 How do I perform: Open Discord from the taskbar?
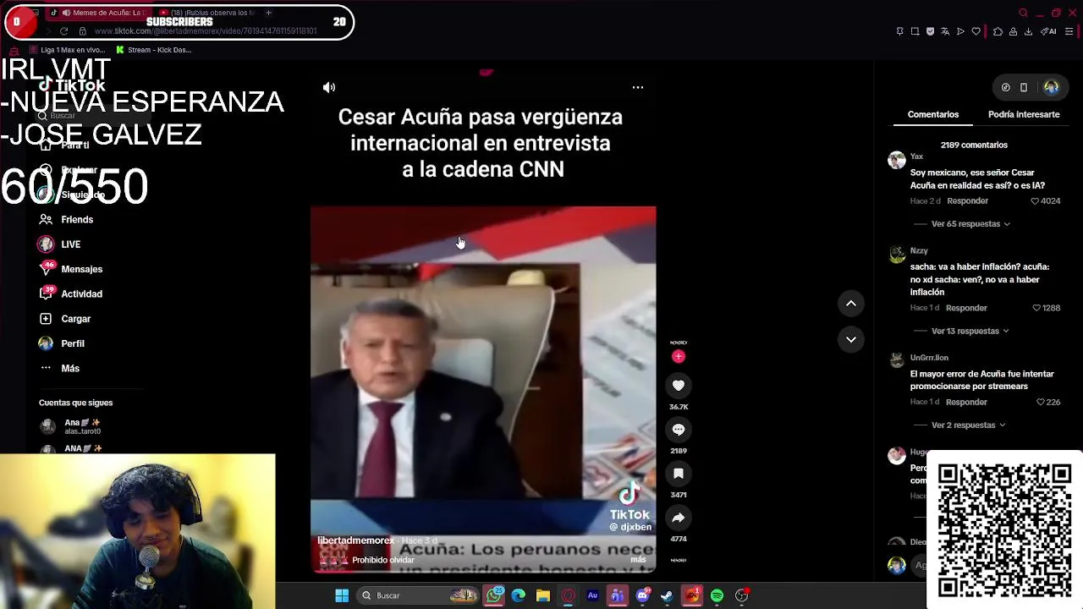[642, 595]
